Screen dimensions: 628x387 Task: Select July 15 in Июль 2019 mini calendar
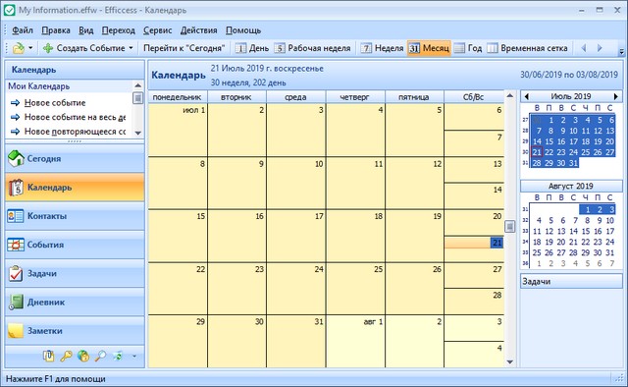point(549,141)
